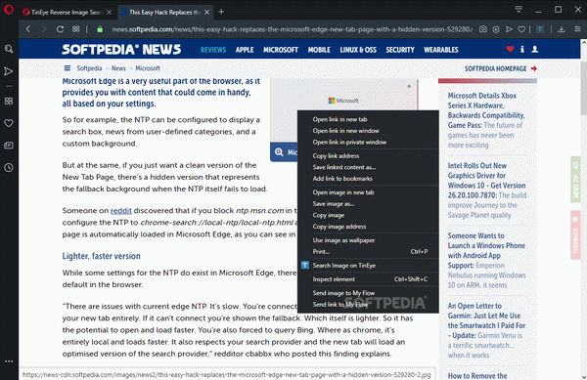The width and height of the screenshot is (587, 380).
Task: Follow the reddit link in the article
Action: click(x=121, y=211)
